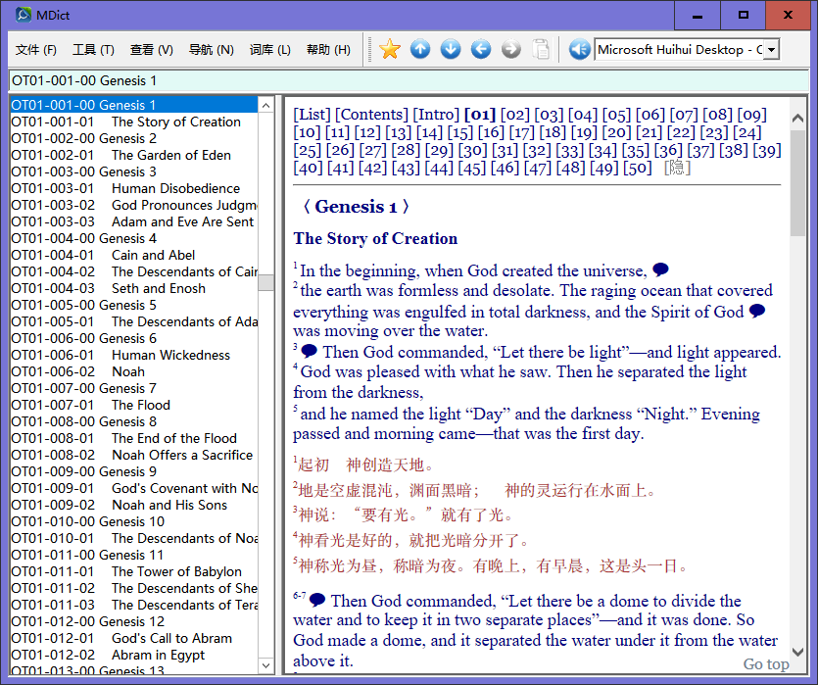This screenshot has width=818, height=685.
Task: Click the search box containing OT01-001-00 Genesis 1
Action: [x=409, y=80]
